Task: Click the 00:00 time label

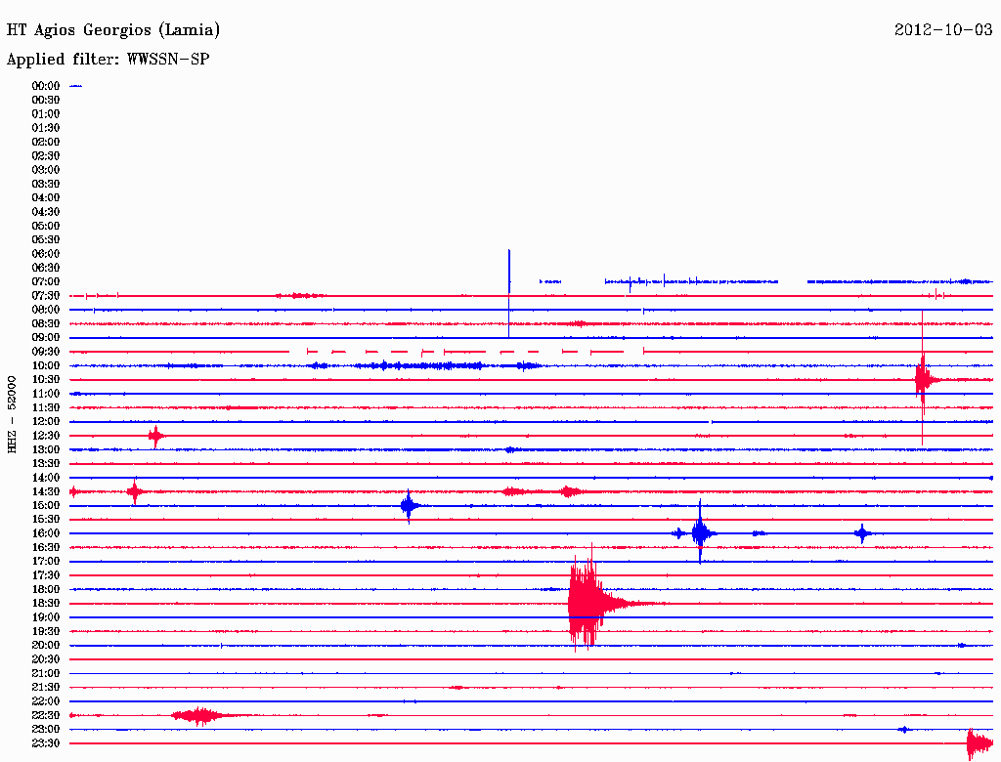Action: 46,86
